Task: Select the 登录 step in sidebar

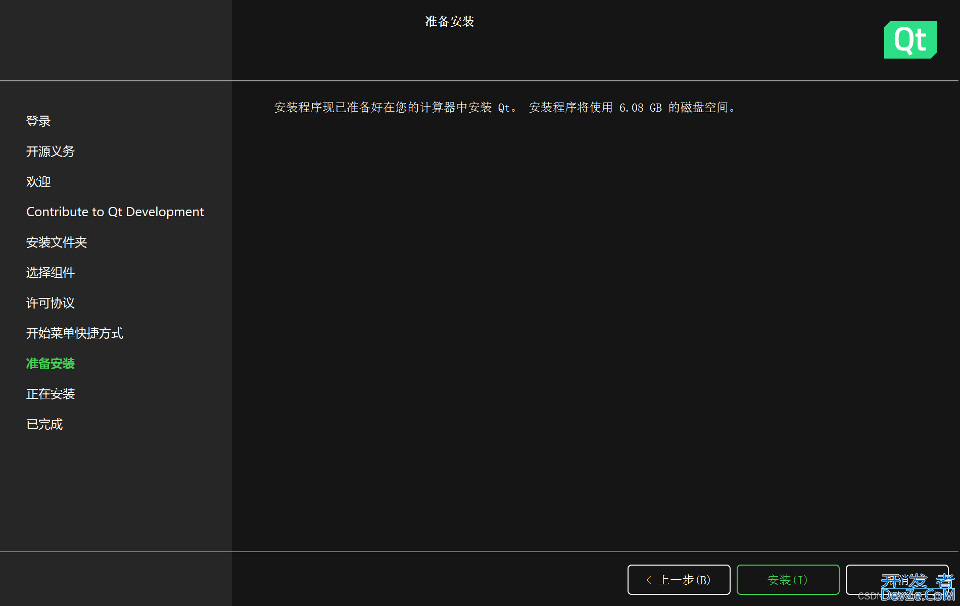Action: (38, 121)
